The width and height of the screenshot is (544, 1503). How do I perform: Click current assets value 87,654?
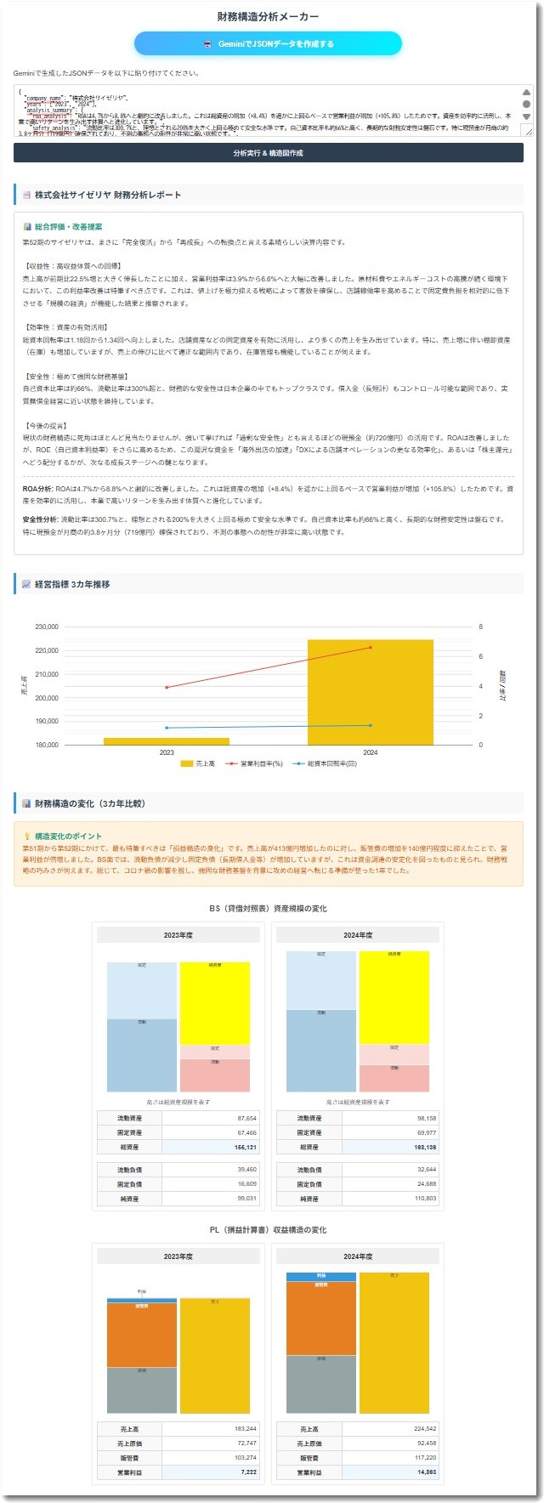[x=246, y=1118]
